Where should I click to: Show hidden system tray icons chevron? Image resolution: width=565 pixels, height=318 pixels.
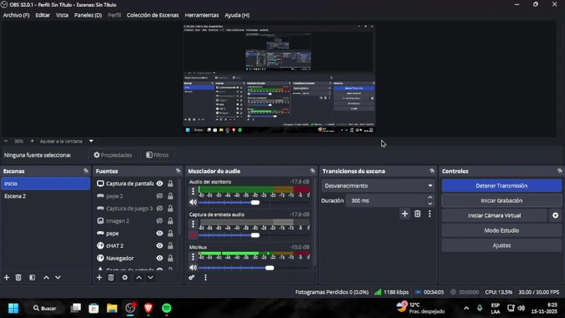pyautogui.click(x=466, y=308)
